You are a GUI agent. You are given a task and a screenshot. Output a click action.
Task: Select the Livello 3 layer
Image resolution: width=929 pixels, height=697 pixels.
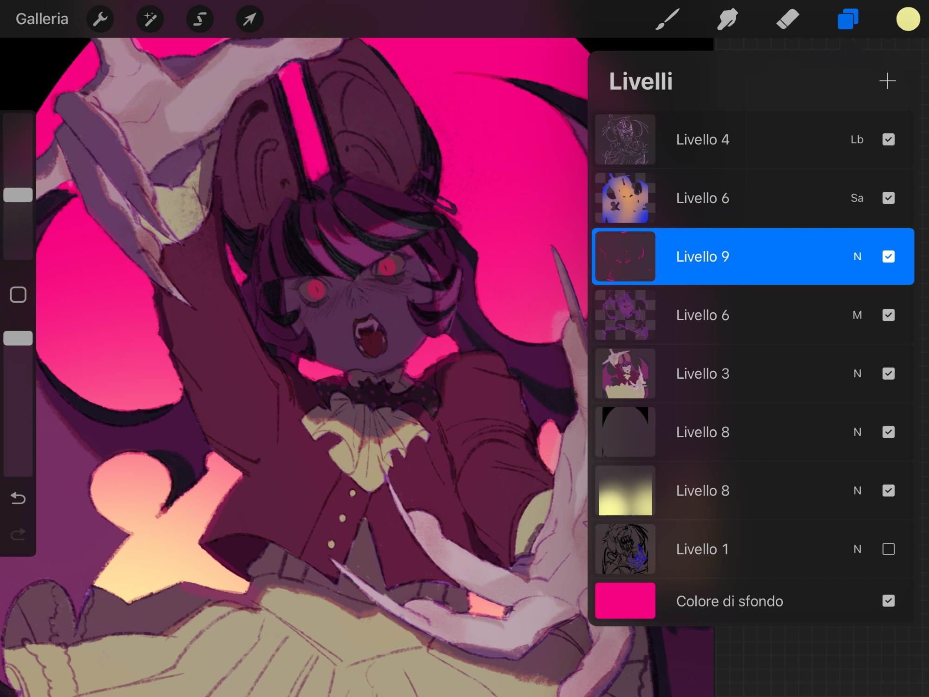[702, 374]
